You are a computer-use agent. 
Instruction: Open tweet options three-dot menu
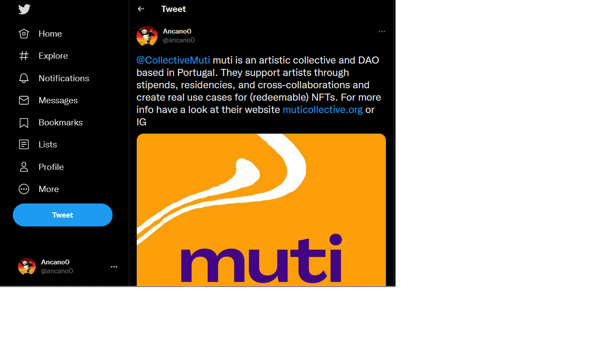click(x=382, y=31)
